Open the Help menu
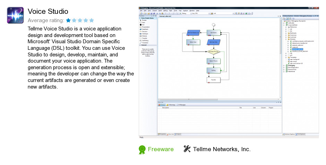This screenshot has width=326, height=165. (198, 11)
